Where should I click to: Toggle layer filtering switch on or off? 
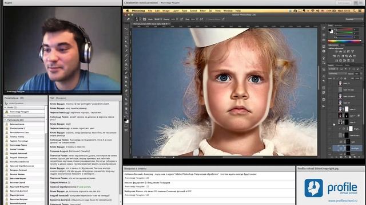[362, 69]
